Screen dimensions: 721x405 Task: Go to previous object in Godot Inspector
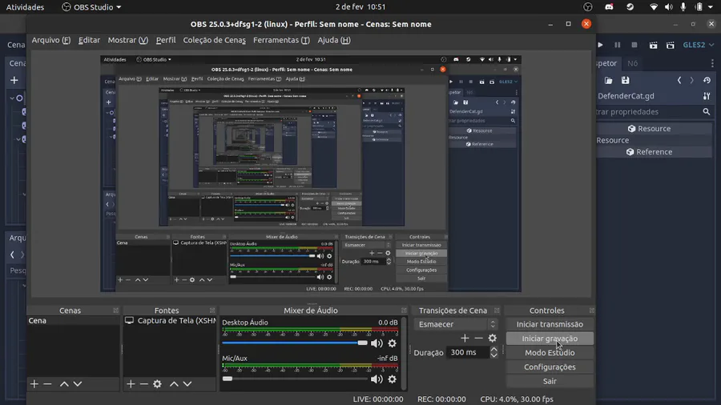[679, 80]
